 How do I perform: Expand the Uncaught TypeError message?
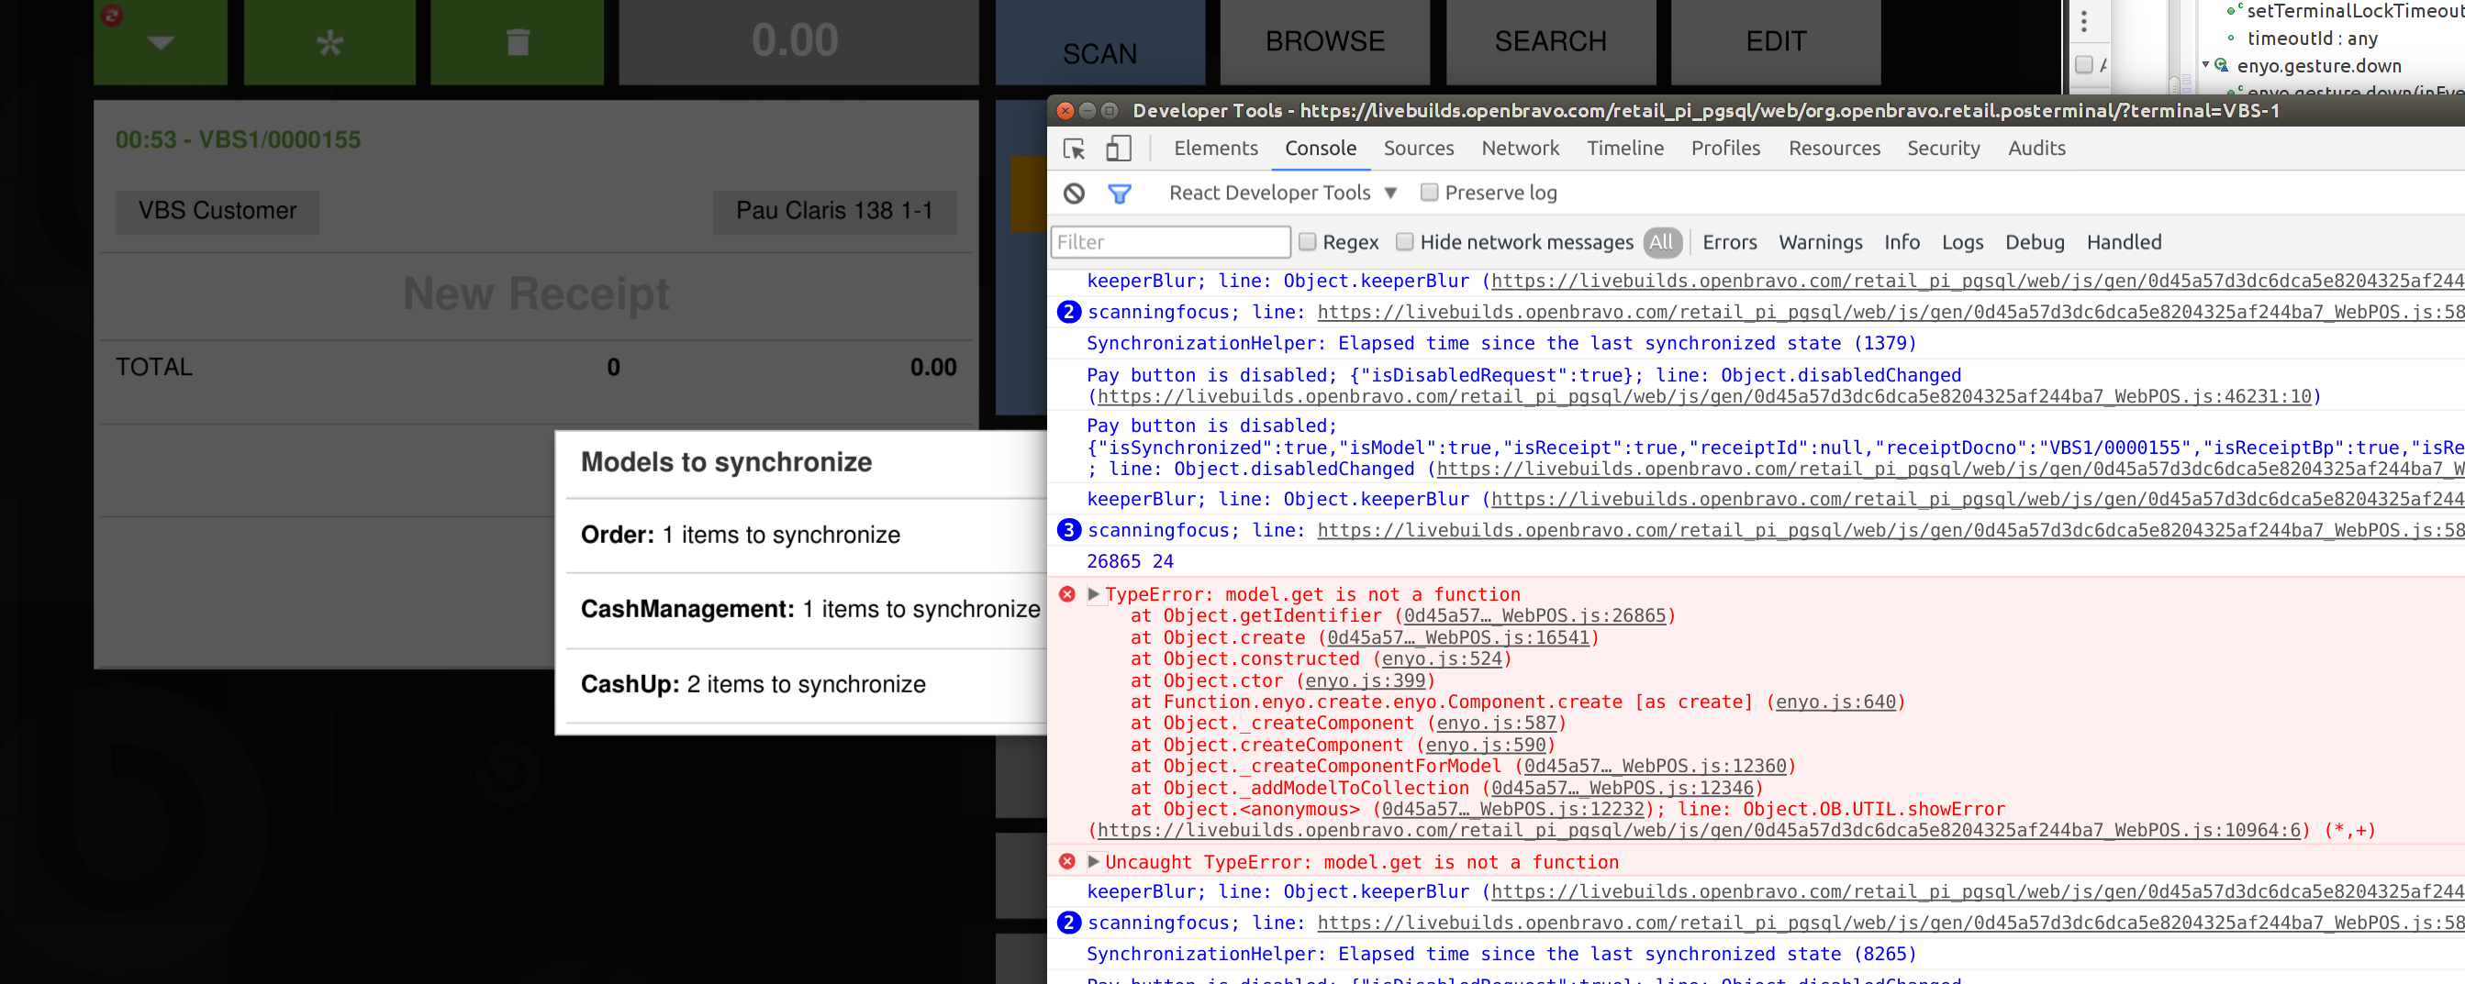click(1093, 862)
